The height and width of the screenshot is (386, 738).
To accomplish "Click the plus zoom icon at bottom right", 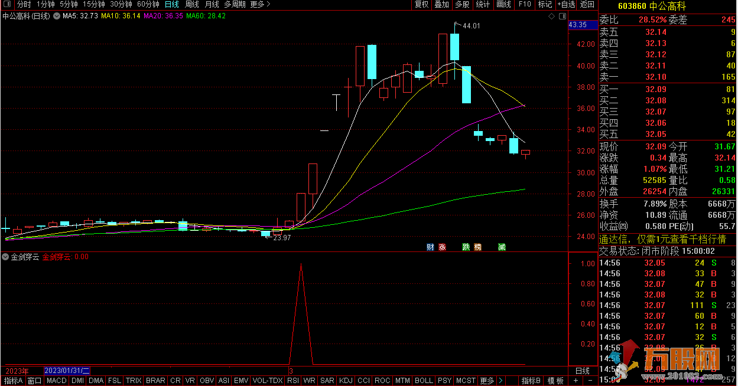I will (x=576, y=381).
